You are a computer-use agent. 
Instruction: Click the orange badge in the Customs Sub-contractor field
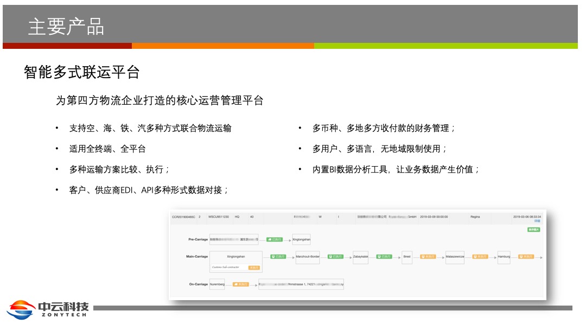(254, 268)
